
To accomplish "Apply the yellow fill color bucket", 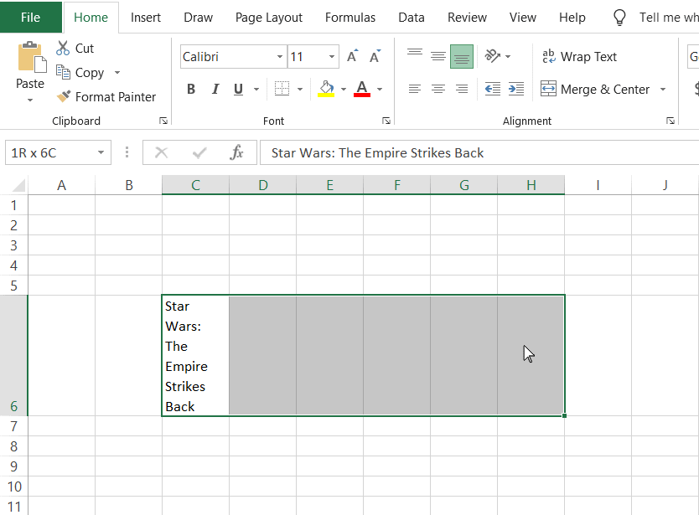I will tap(326, 89).
